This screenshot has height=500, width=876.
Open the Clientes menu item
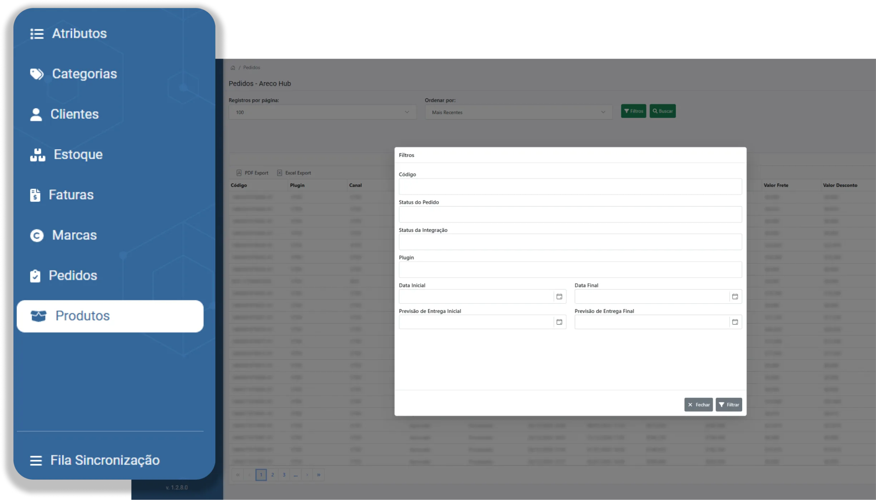click(x=74, y=114)
